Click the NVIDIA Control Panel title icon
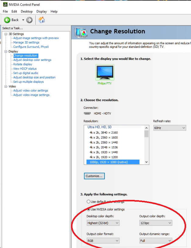191x248 pixels. (x=5, y=5)
